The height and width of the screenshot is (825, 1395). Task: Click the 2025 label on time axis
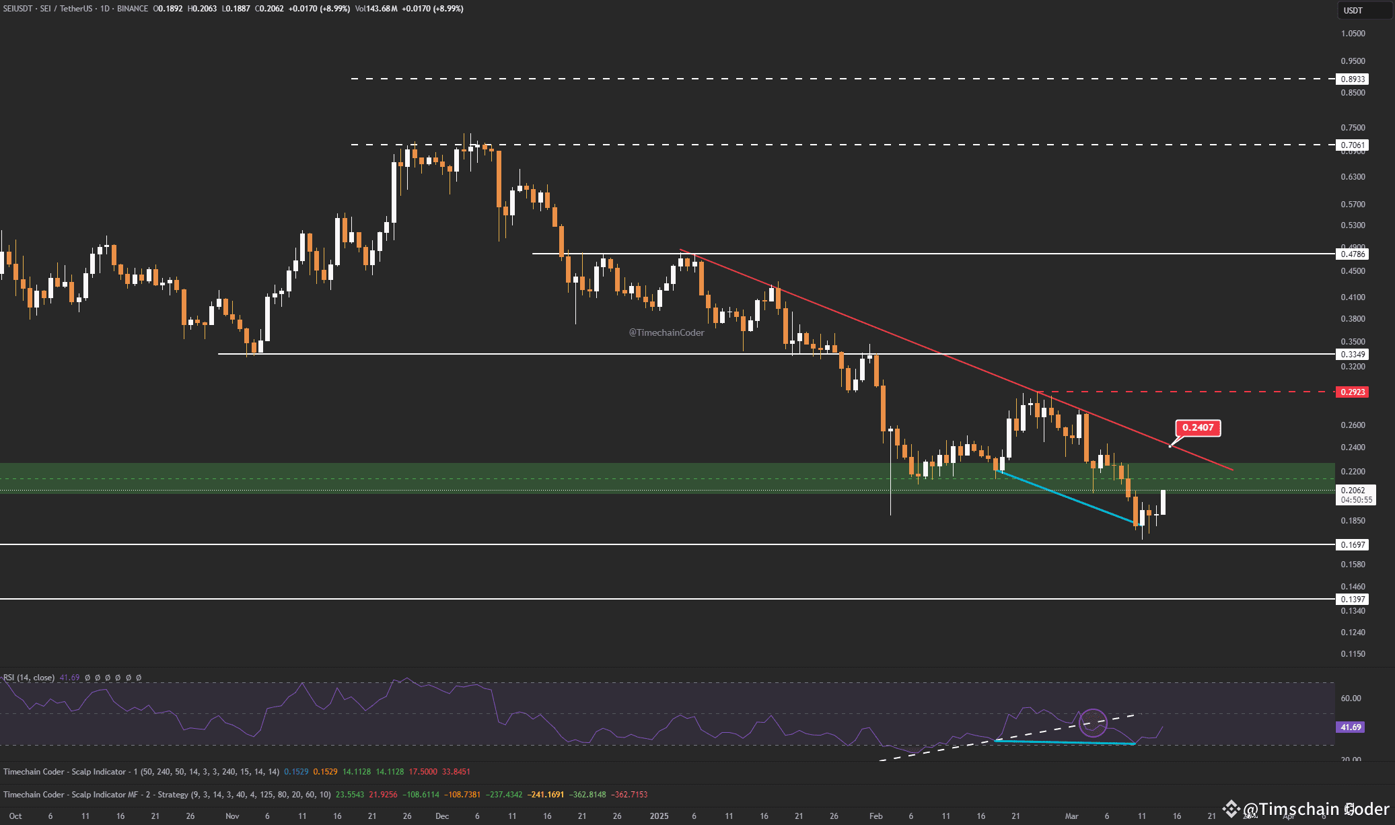coord(659,816)
